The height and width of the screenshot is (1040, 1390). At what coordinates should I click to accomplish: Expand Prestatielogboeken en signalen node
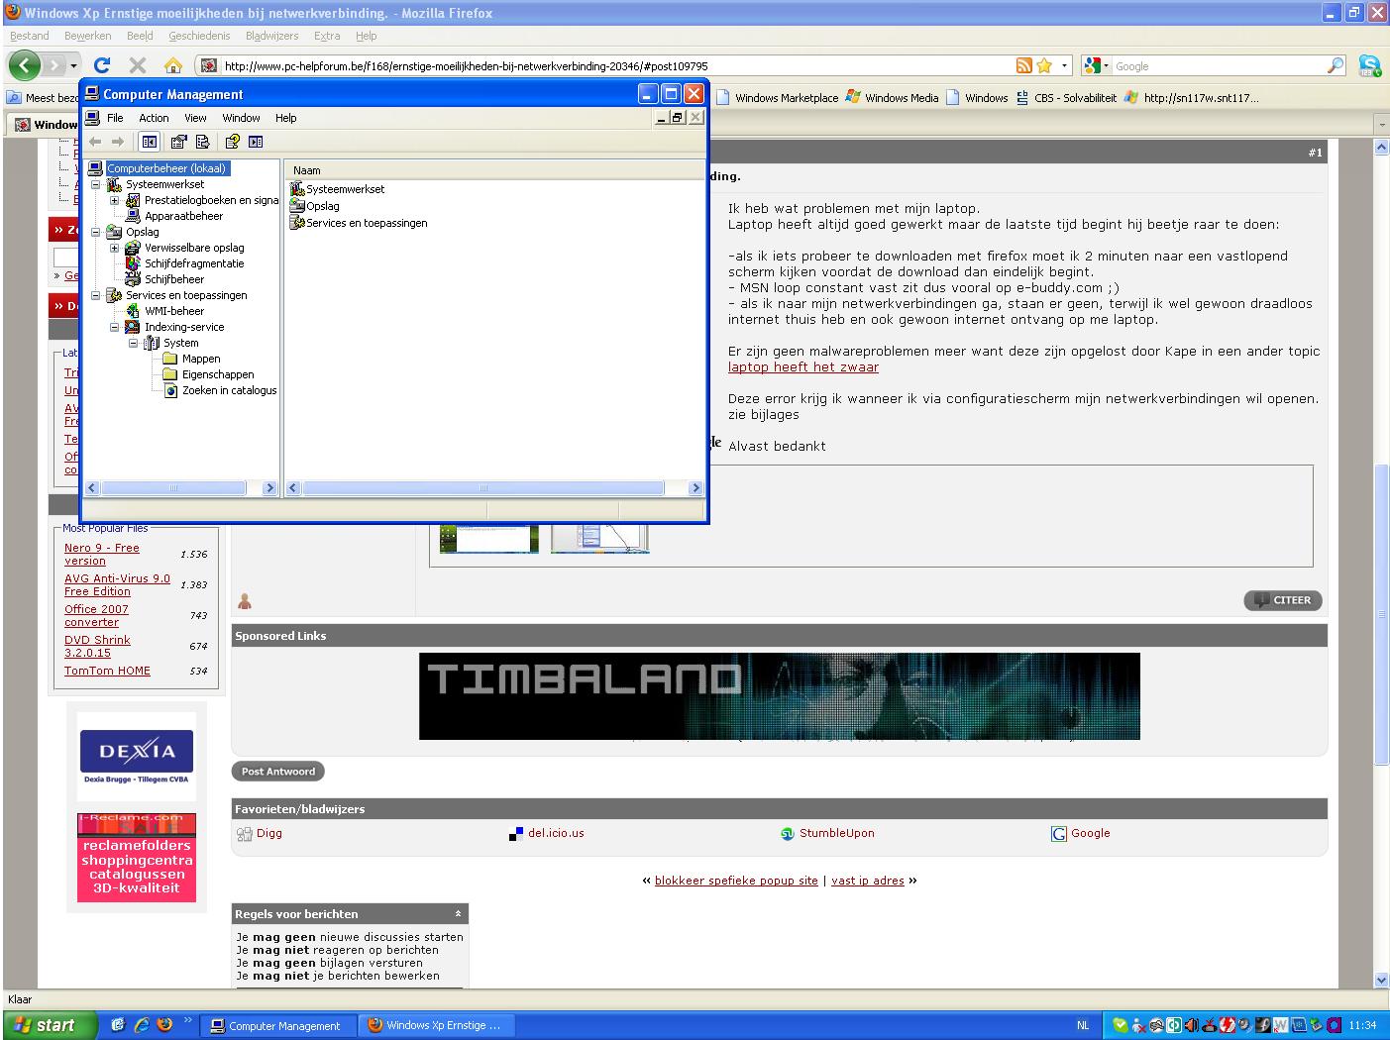point(115,200)
